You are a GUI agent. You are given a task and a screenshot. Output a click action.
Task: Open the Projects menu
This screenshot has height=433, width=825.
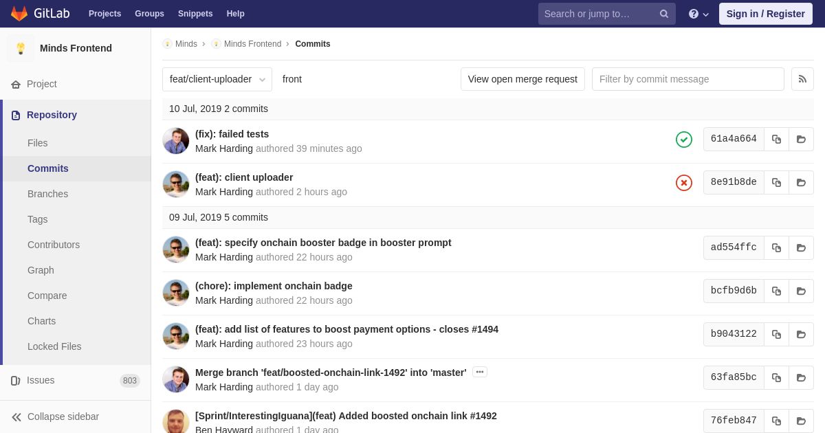point(104,14)
